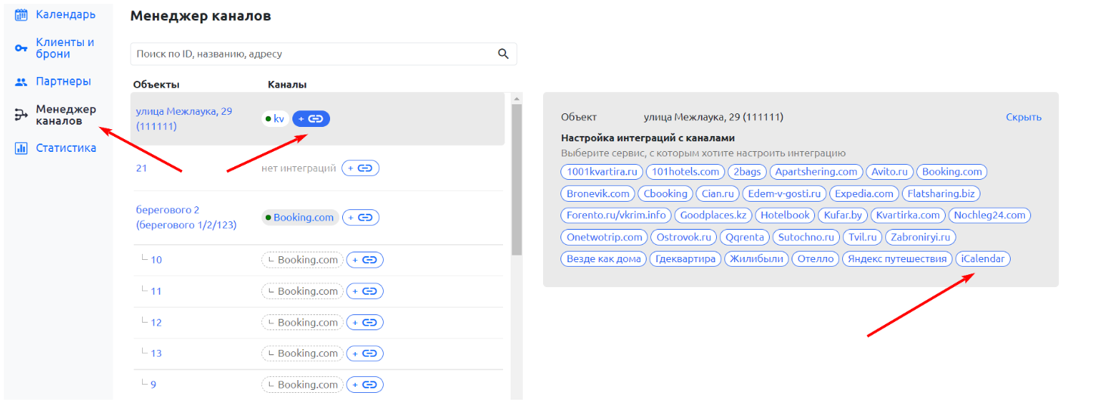1093x405 pixels.
Task: Click the search magnifier icon
Action: coord(504,54)
